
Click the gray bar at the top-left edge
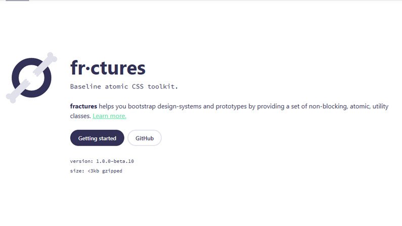(x=17, y=1)
